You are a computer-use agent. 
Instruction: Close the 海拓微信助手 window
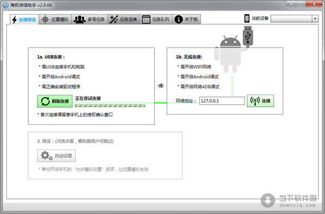coord(314,4)
